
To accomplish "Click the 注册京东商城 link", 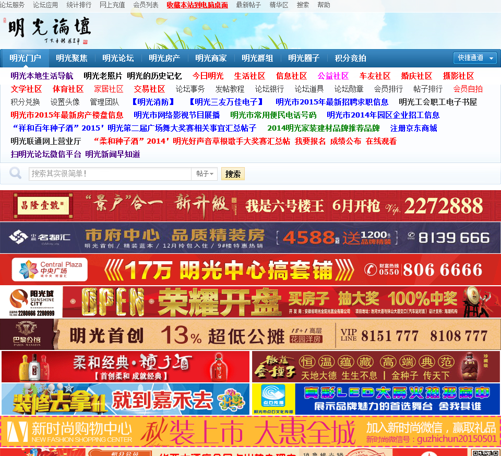I will point(413,128).
